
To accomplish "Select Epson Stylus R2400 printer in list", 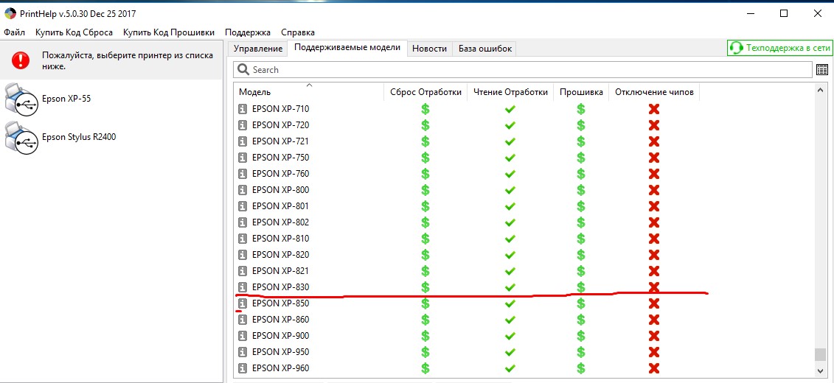I will (111, 137).
